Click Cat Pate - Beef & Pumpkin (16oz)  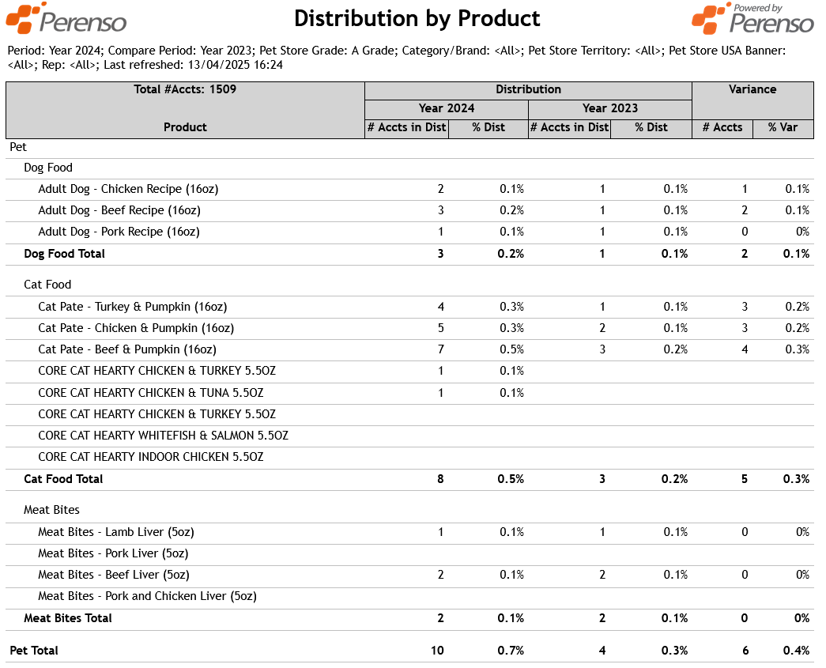click(x=127, y=349)
